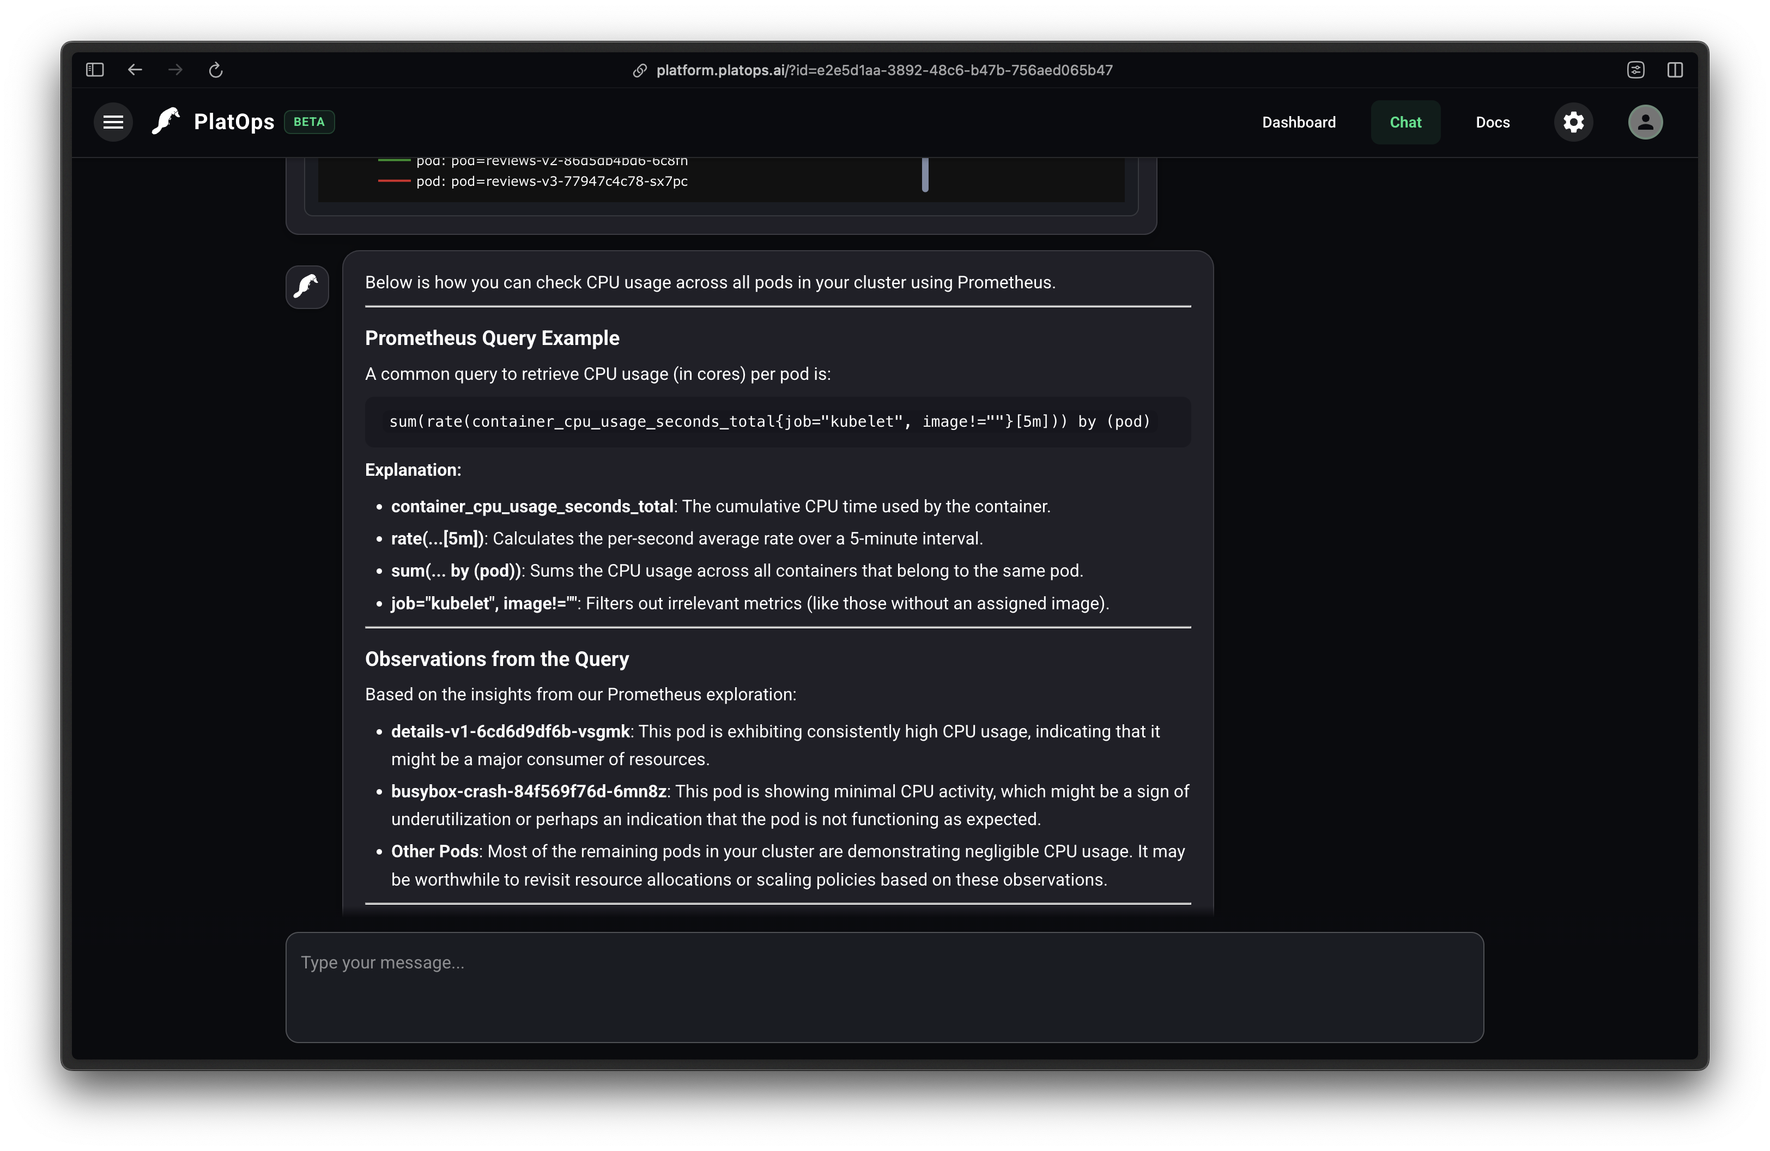Click the Prometheus query code block
The height and width of the screenshot is (1151, 1770).
point(777,422)
